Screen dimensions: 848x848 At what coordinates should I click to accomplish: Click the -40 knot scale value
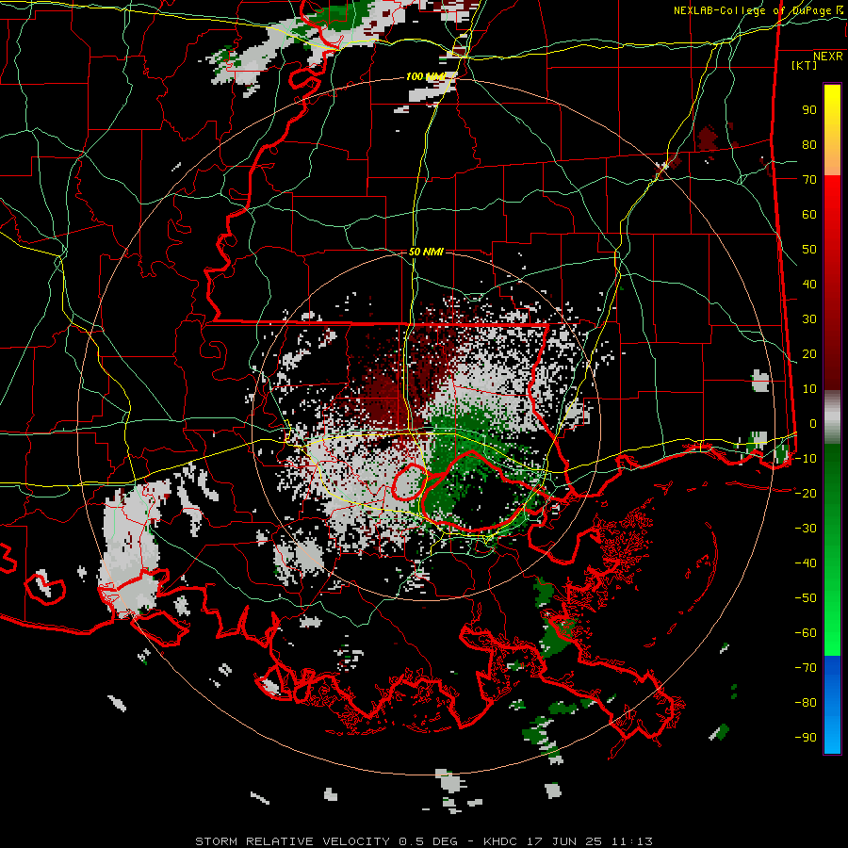[x=806, y=563]
